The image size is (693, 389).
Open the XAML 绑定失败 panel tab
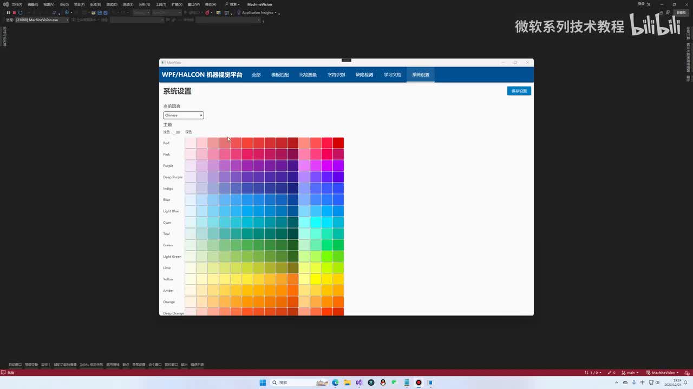click(x=91, y=365)
